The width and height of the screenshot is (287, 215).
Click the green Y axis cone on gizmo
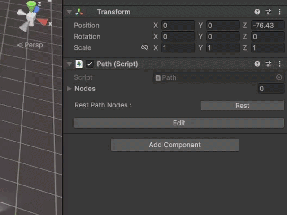pos(31,6)
